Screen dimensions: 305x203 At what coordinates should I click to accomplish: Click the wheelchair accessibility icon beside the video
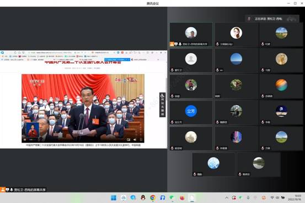click(162, 96)
